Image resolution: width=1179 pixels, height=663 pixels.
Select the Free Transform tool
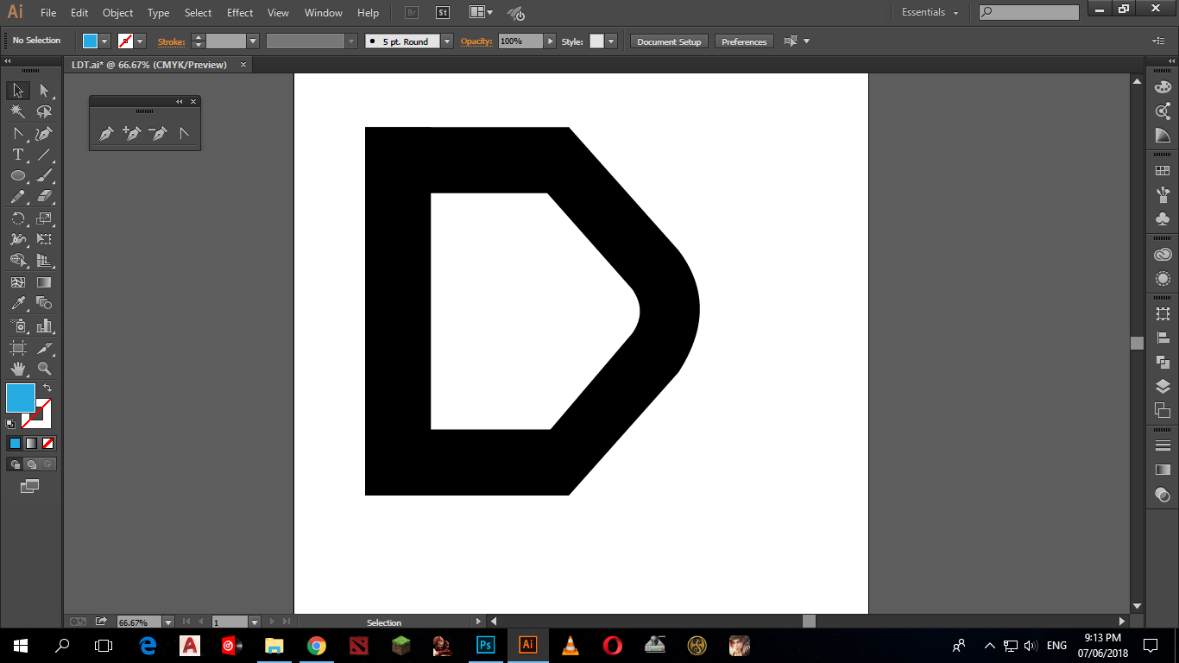tap(45, 239)
